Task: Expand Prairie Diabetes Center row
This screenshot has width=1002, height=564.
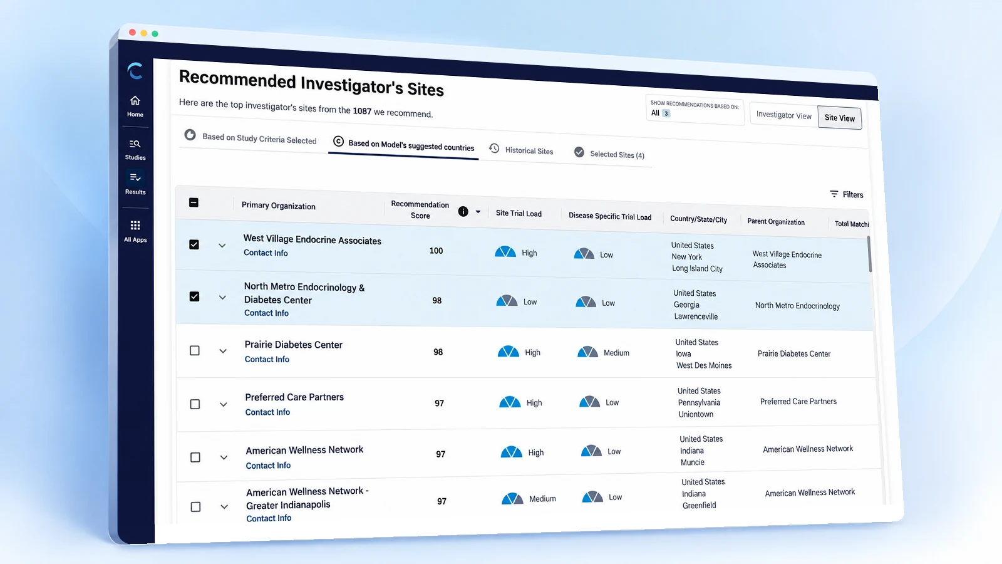Action: pos(223,351)
